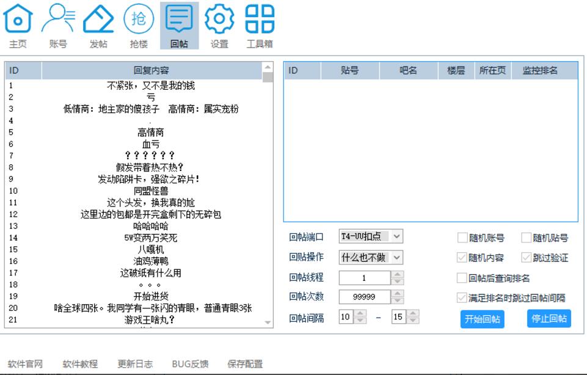The width and height of the screenshot is (587, 375).
Task: Select row 这破纸有什么用
Action: click(134, 273)
